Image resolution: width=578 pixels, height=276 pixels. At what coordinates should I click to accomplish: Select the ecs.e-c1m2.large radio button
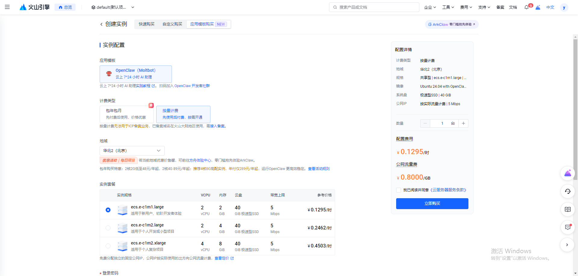coord(108,228)
